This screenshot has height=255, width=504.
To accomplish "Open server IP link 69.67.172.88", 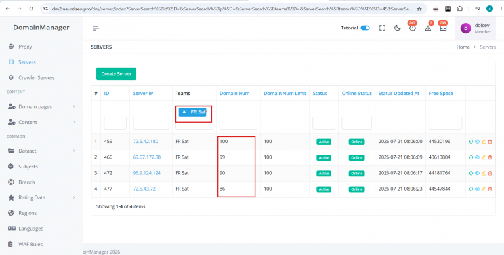I will pos(146,157).
